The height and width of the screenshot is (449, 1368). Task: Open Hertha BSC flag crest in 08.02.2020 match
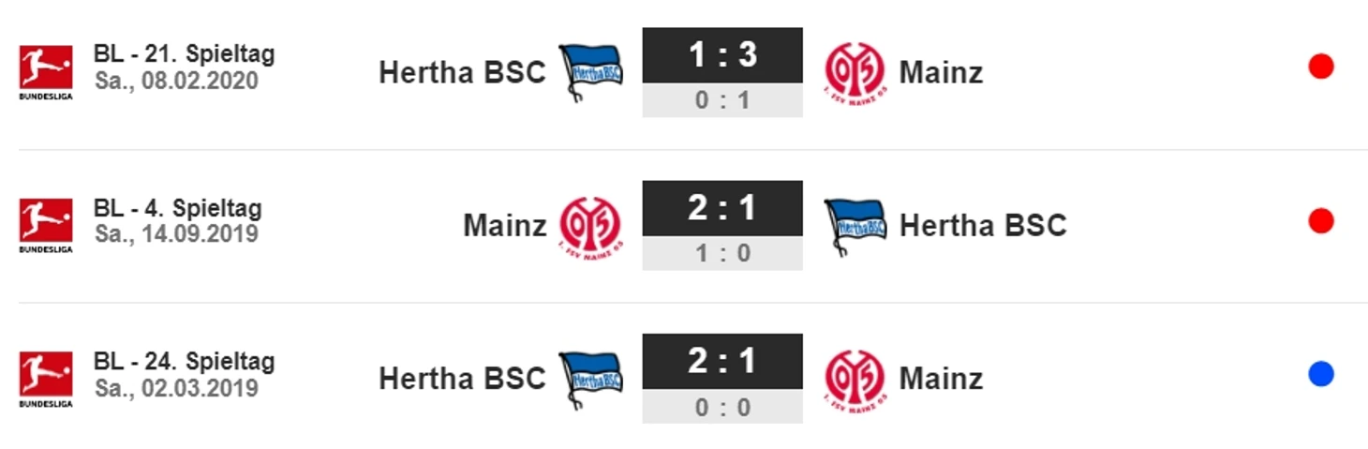590,72
